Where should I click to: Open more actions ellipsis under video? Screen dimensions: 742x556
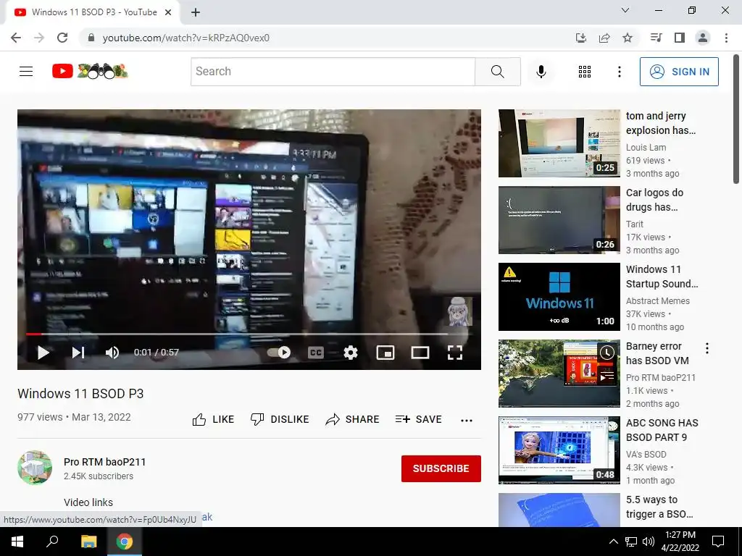[467, 421]
